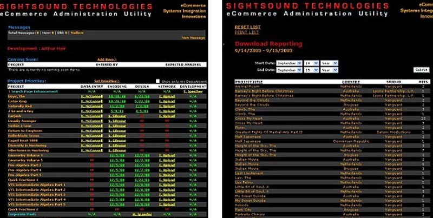Expand the End Date year dropdown
This screenshot has width=433, height=218.
pos(329,70)
